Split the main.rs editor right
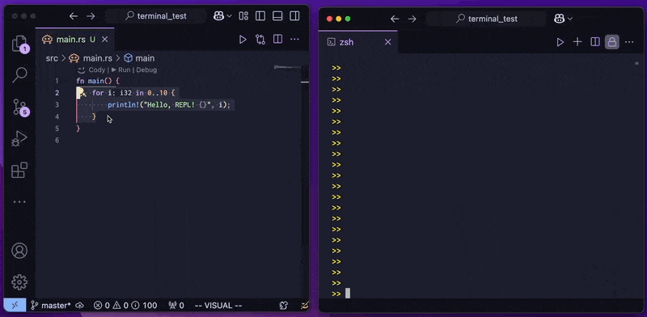Viewport: 647px width, 317px height. tap(277, 39)
